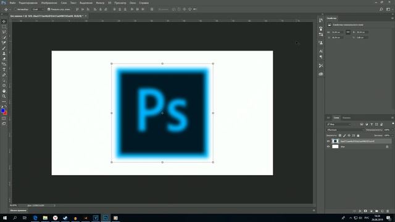Open the Windows taskbar search

pos(15,218)
